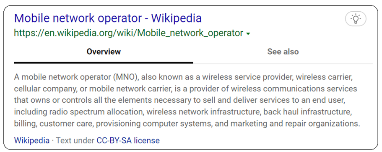The height and width of the screenshot is (152, 382).
Task: Expand the green URL dropdown arrow
Action: 248,34
